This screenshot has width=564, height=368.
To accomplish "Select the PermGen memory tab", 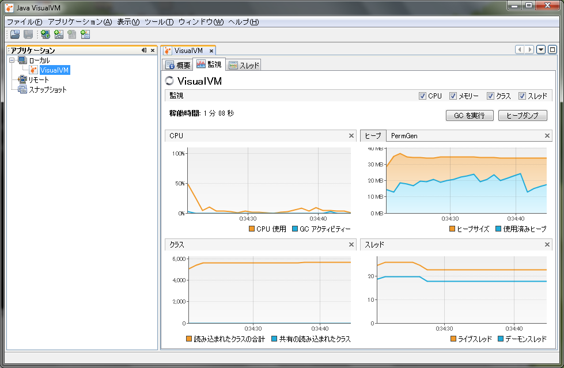I will click(404, 135).
